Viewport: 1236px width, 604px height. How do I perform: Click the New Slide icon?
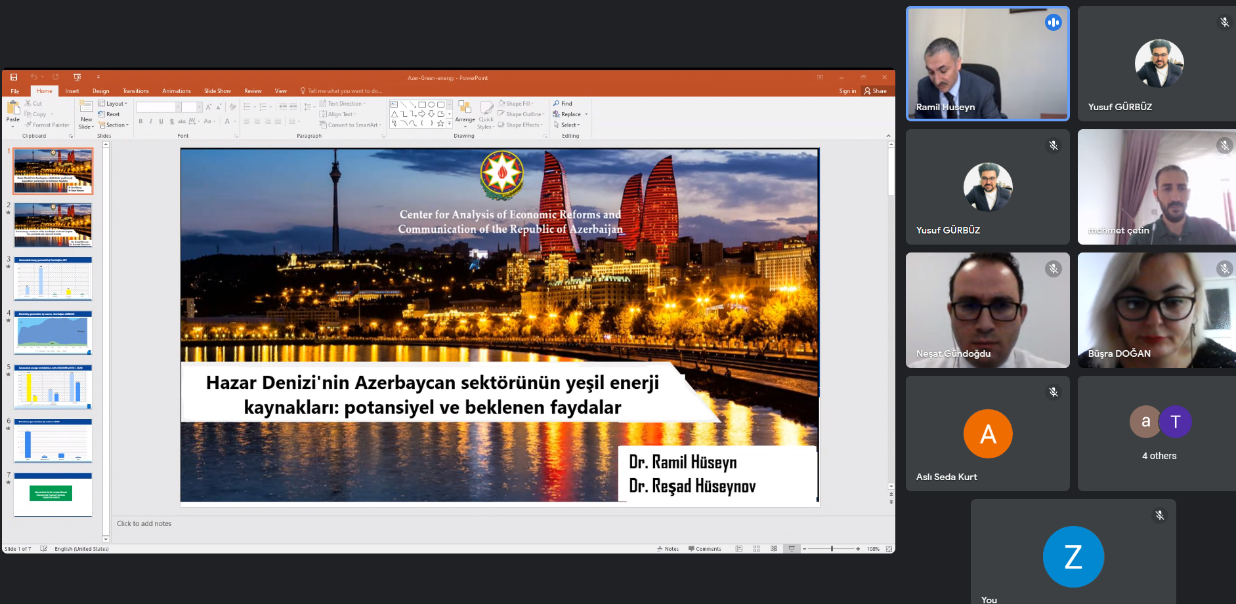click(x=86, y=108)
